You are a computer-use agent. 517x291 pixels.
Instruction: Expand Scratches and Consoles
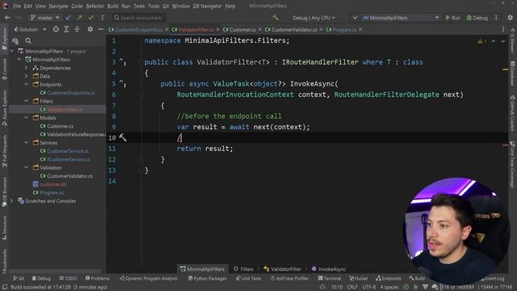pyautogui.click(x=12, y=201)
